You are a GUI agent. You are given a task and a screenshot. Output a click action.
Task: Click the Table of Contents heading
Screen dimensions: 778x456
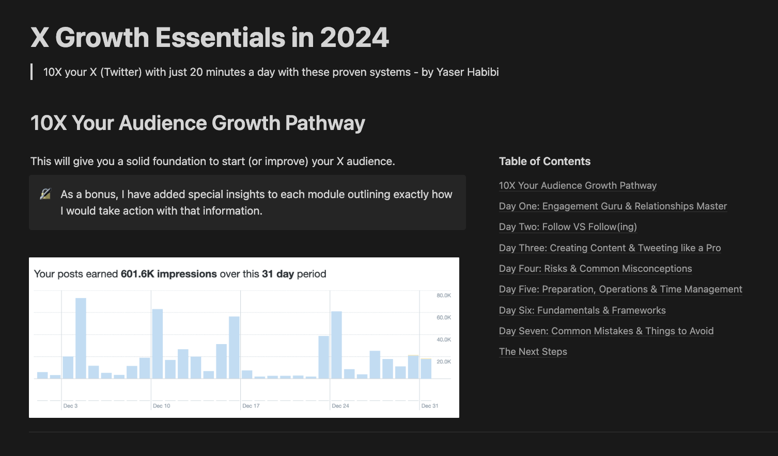[x=544, y=161]
